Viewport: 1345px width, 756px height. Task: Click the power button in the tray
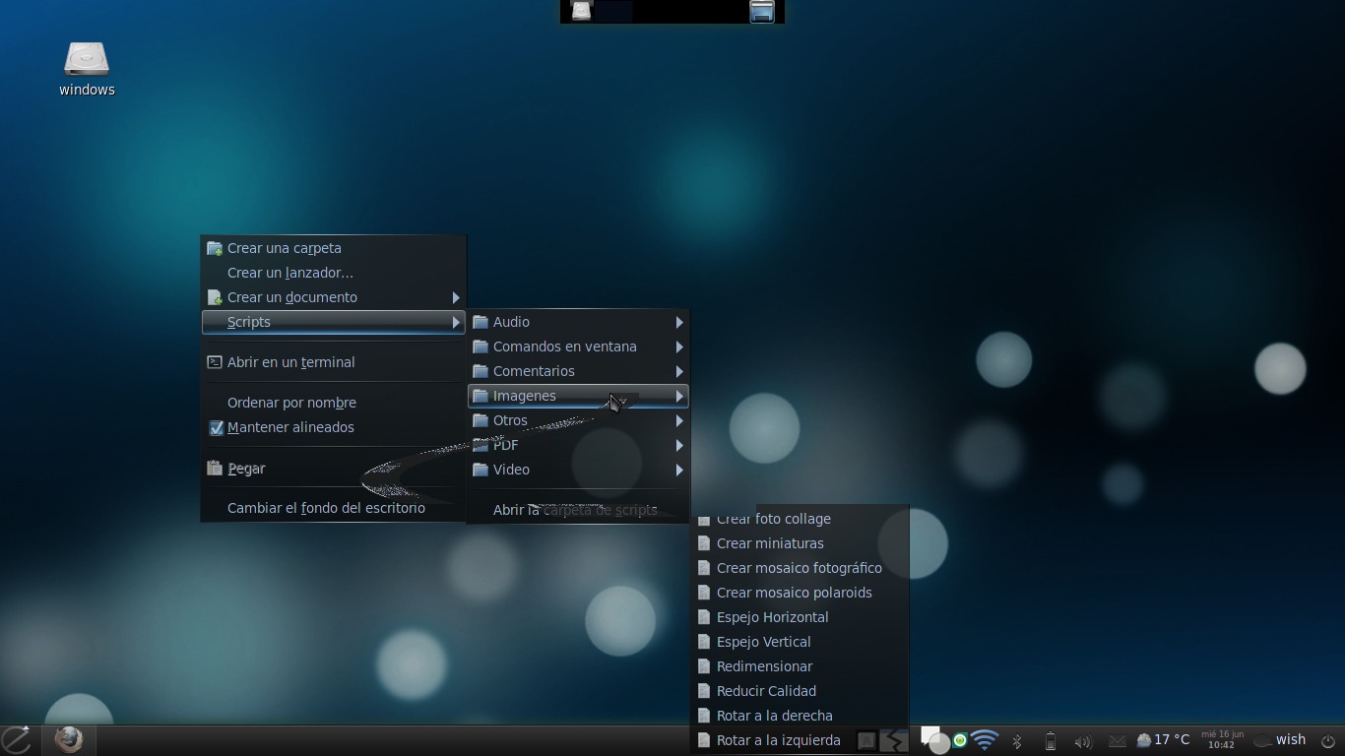(1327, 741)
